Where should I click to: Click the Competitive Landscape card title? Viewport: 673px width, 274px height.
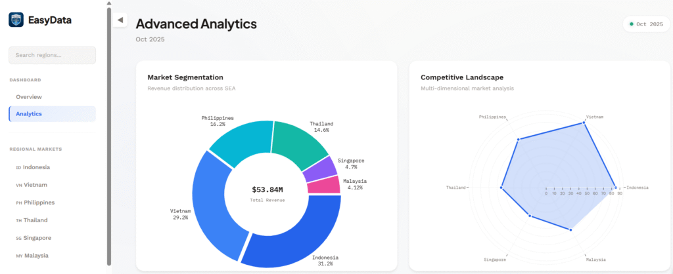pos(462,77)
